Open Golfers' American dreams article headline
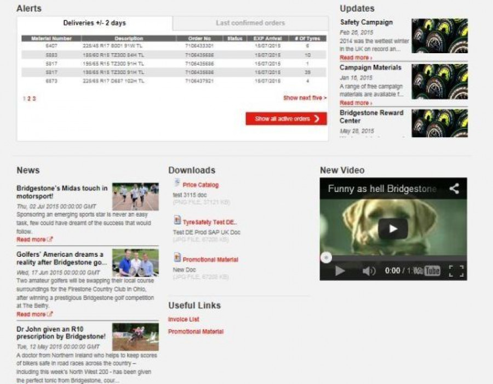493x384 pixels. click(61, 258)
